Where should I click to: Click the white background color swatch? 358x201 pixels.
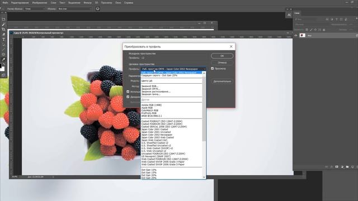coord(2,69)
